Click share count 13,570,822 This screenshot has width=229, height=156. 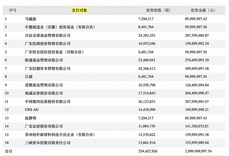[x=147, y=135]
